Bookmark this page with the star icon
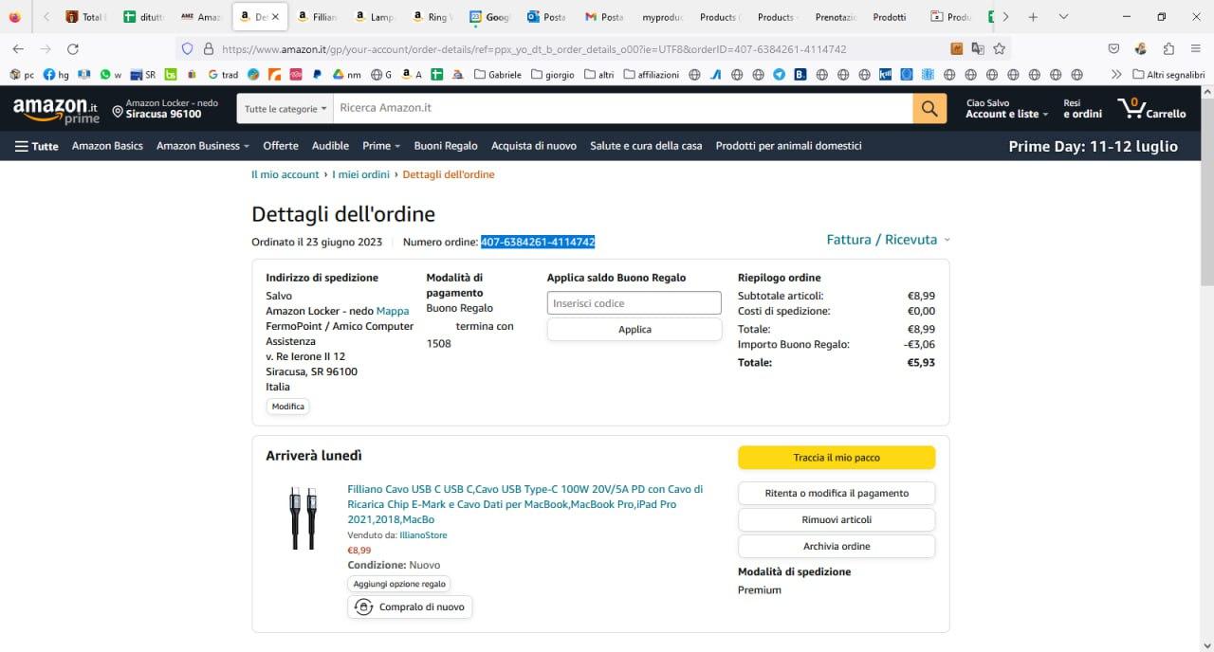 click(x=999, y=49)
